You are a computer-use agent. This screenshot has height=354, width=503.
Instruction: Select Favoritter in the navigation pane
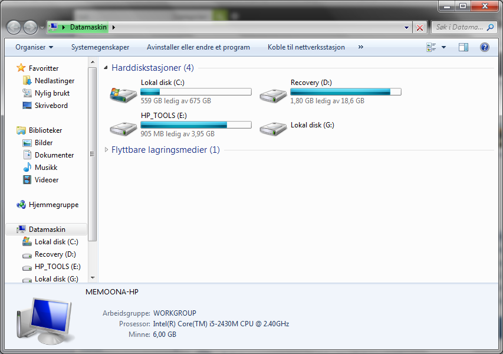pos(44,68)
